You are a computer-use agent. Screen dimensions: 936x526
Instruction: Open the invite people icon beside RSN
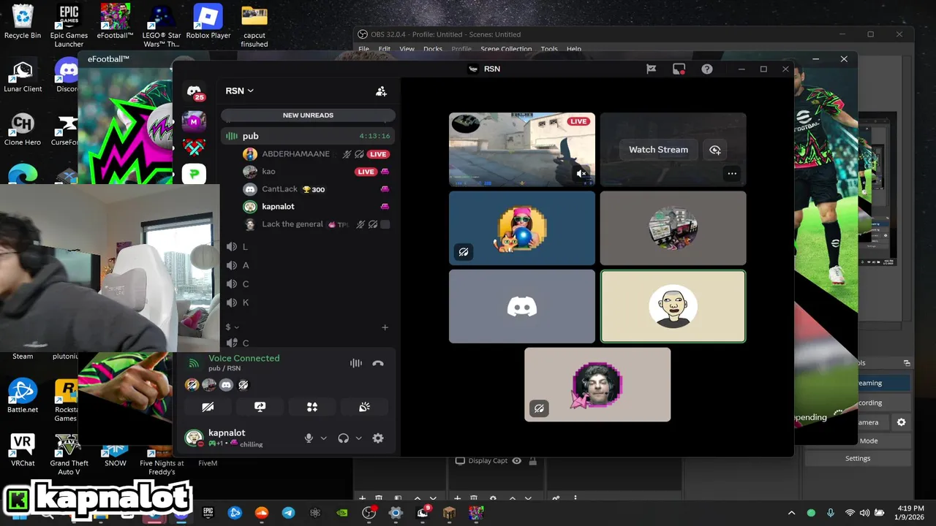pyautogui.click(x=381, y=91)
